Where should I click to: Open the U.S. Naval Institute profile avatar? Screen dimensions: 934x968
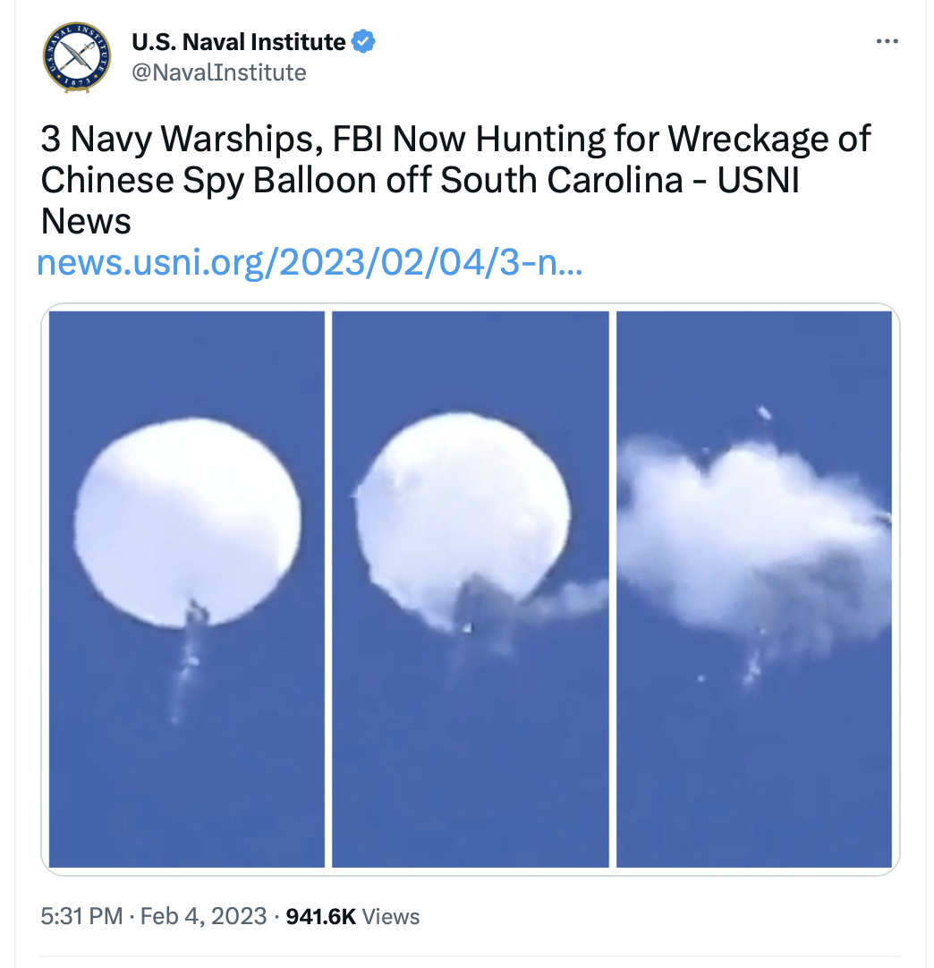point(77,57)
